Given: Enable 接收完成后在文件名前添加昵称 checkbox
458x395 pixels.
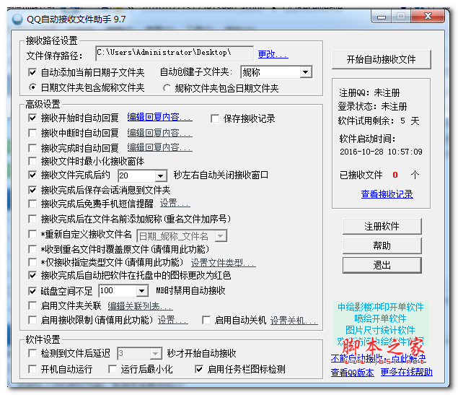Looking at the screenshot, I should pos(32,219).
